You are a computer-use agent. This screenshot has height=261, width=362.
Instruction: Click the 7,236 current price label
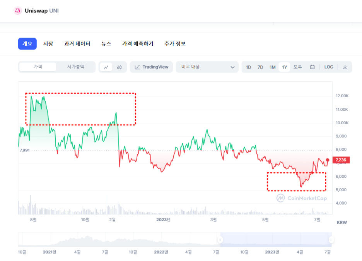pyautogui.click(x=341, y=160)
